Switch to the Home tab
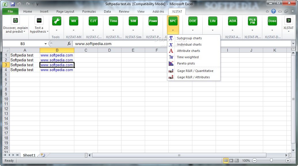Viewport: 298px width, 166px height. coord(28,11)
